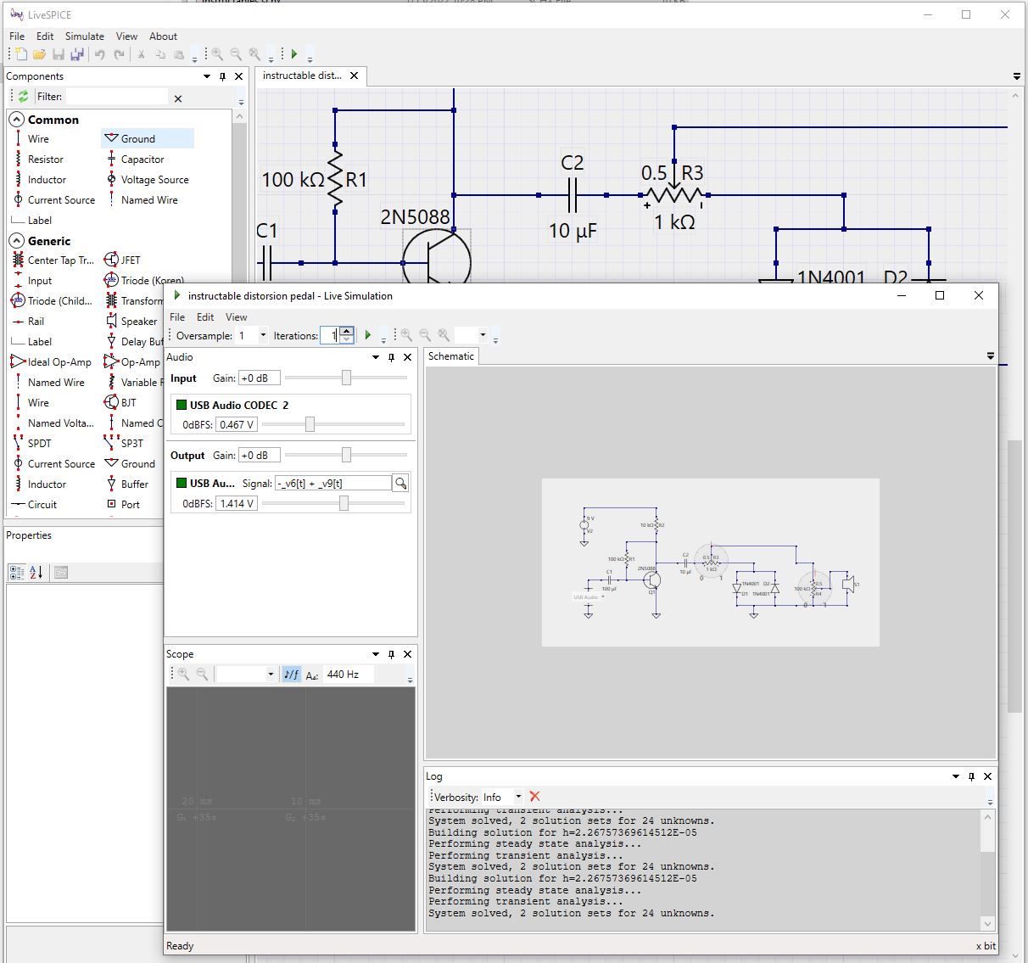Click the Output Gain slider thumb

coord(346,455)
